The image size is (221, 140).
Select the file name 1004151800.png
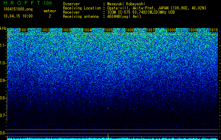tap(18, 9)
